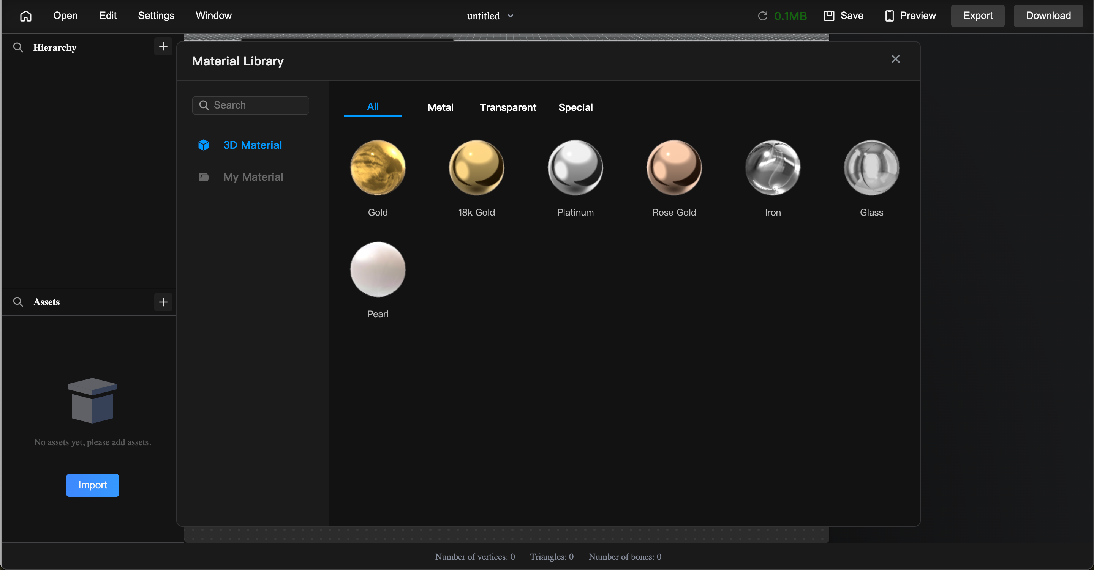The height and width of the screenshot is (570, 1094).
Task: Go to the home icon
Action: click(x=26, y=16)
